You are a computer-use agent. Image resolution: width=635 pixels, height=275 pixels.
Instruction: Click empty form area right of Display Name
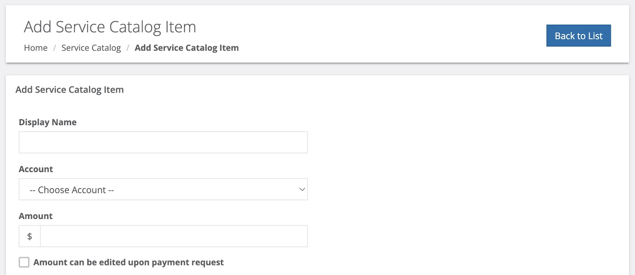point(456,142)
